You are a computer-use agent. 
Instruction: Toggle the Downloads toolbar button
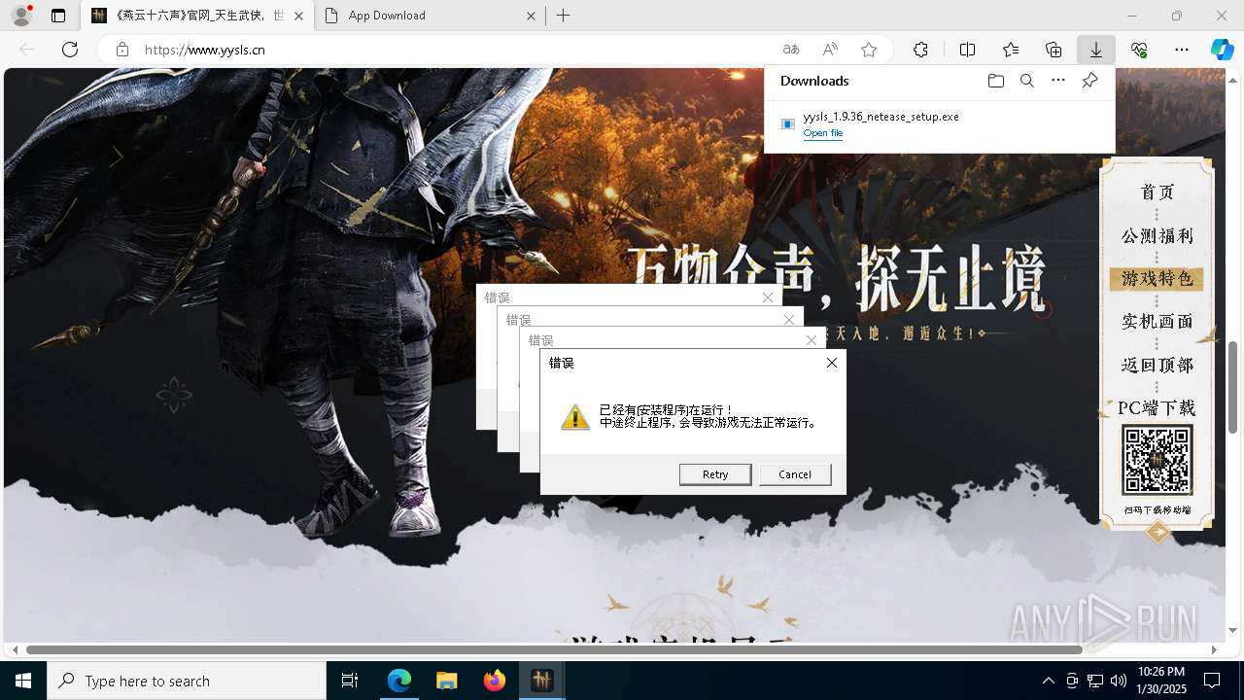(1096, 50)
